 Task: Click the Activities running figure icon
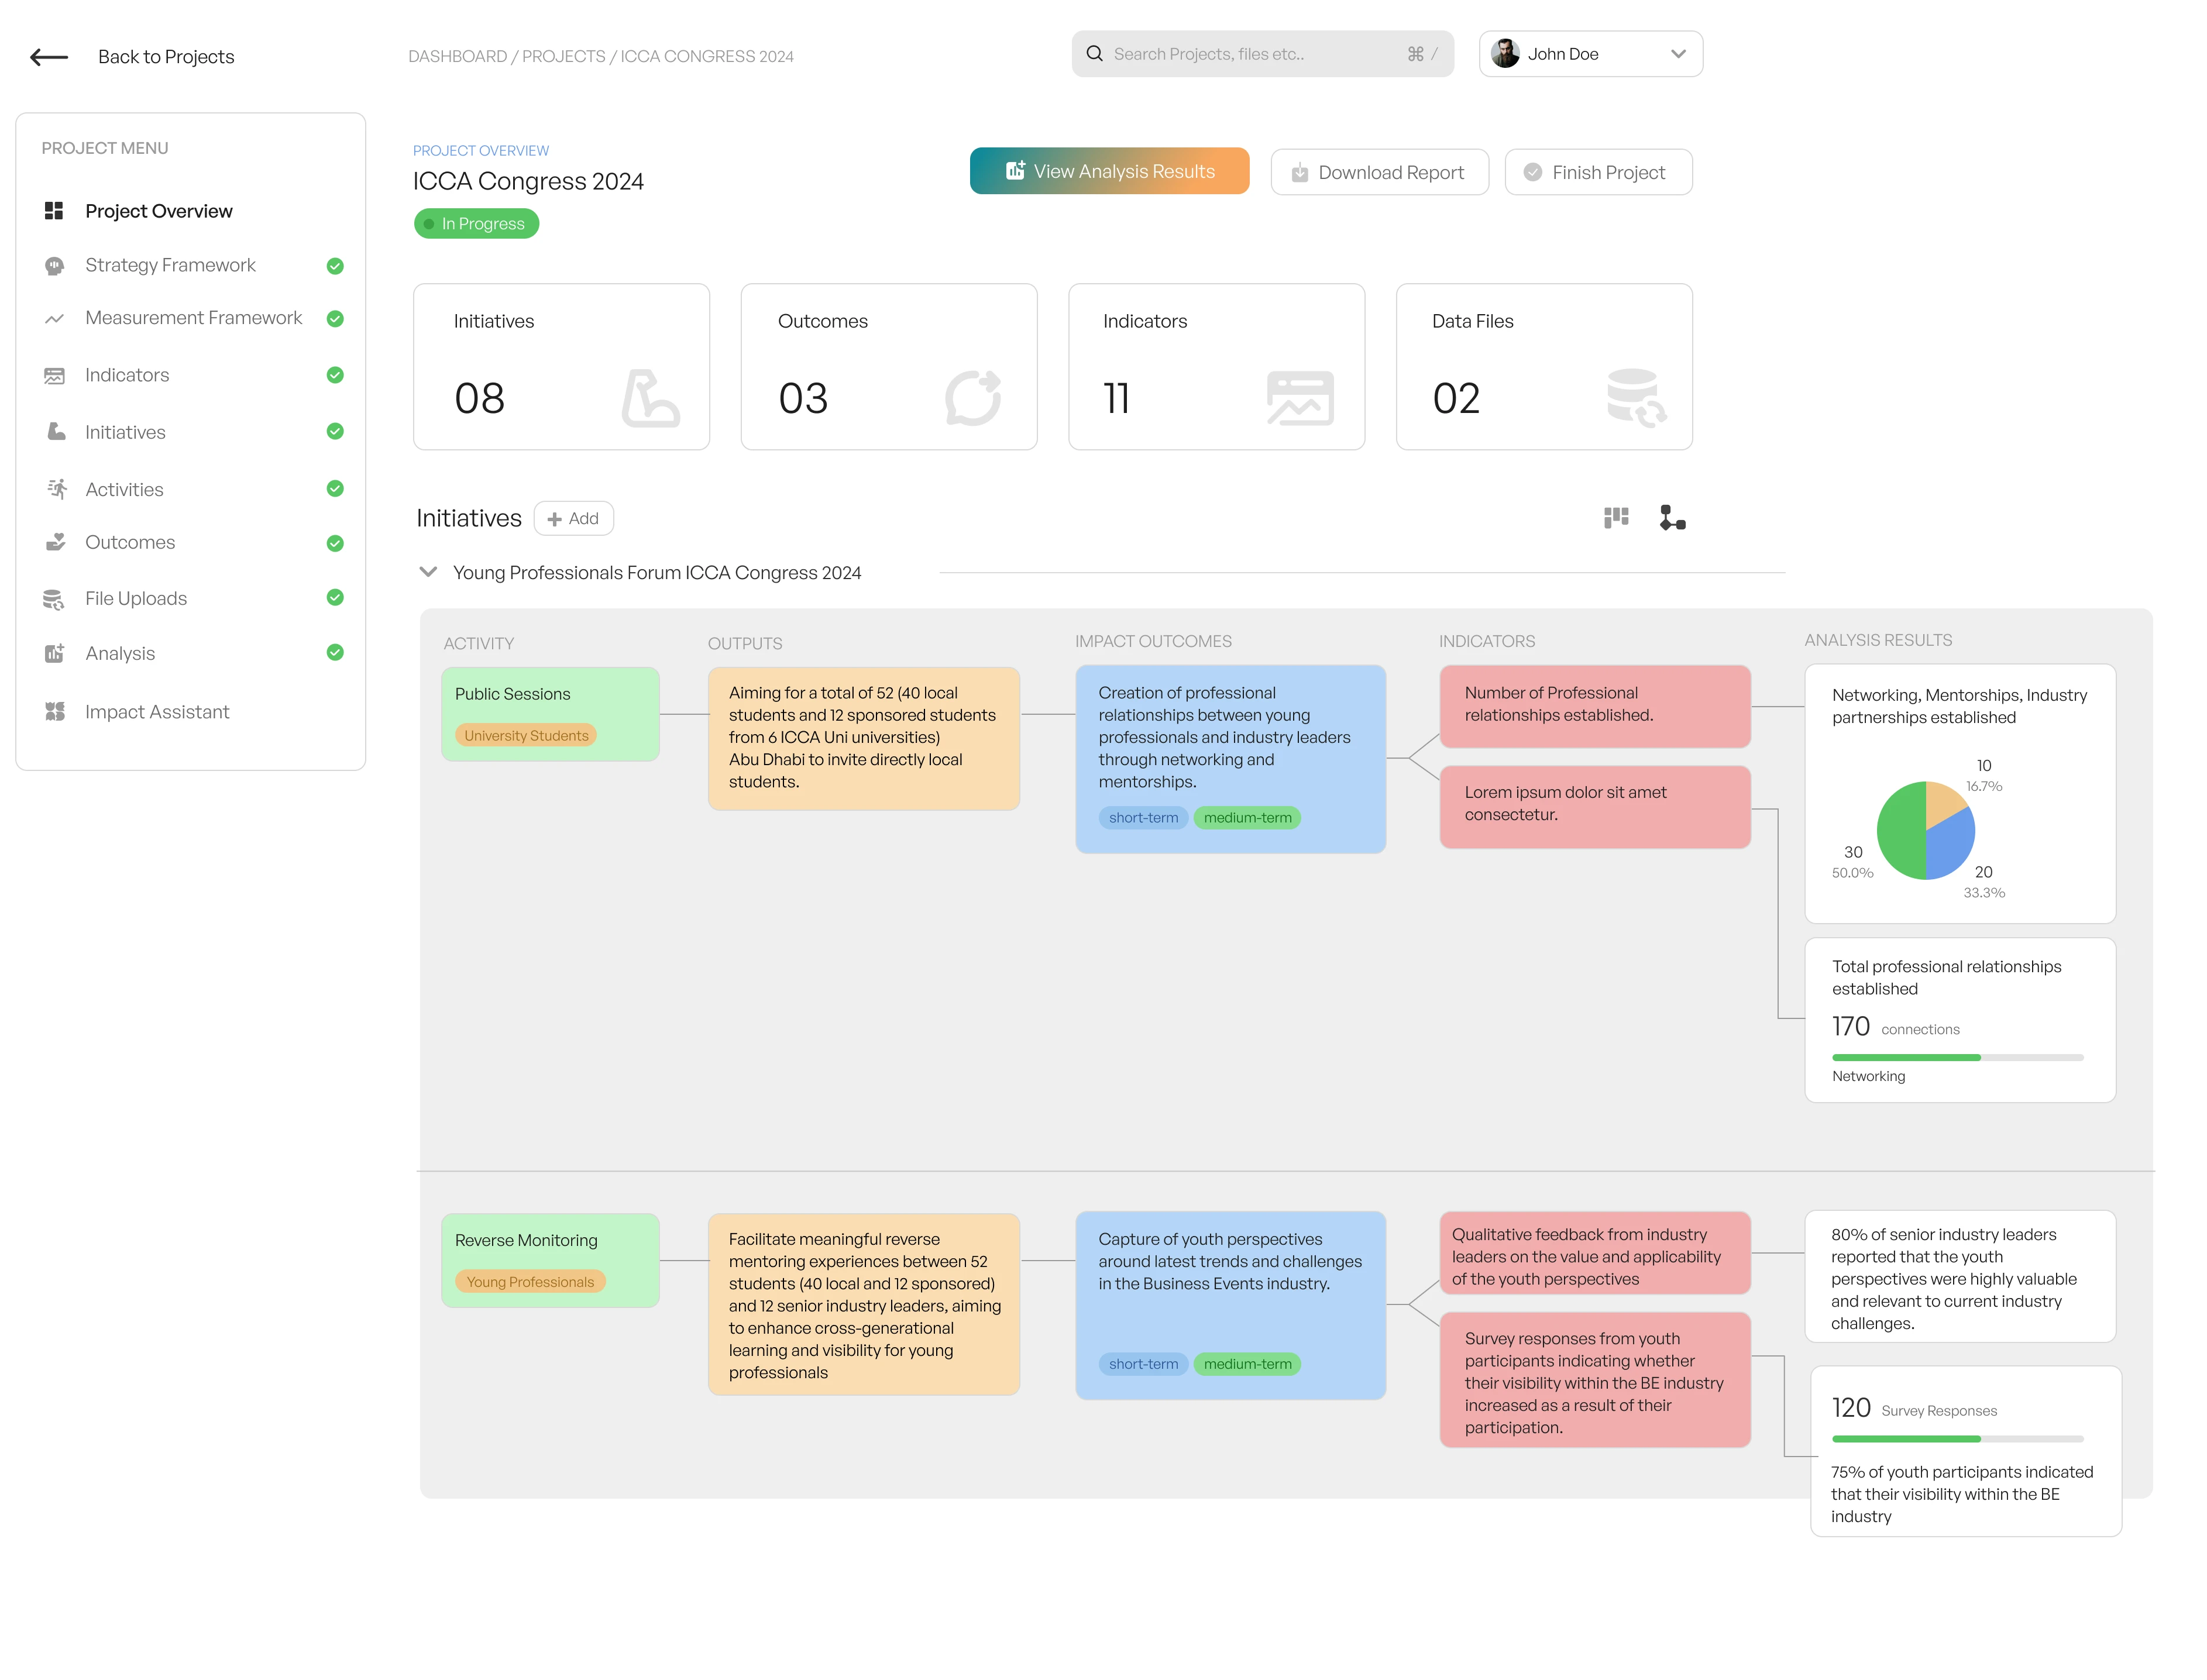tap(57, 489)
